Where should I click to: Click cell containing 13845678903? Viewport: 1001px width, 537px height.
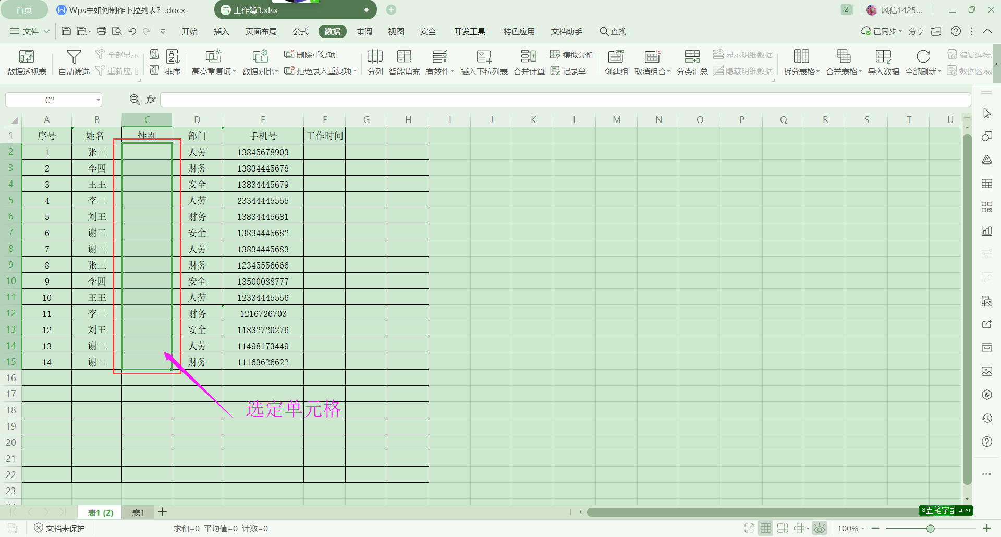pyautogui.click(x=263, y=152)
